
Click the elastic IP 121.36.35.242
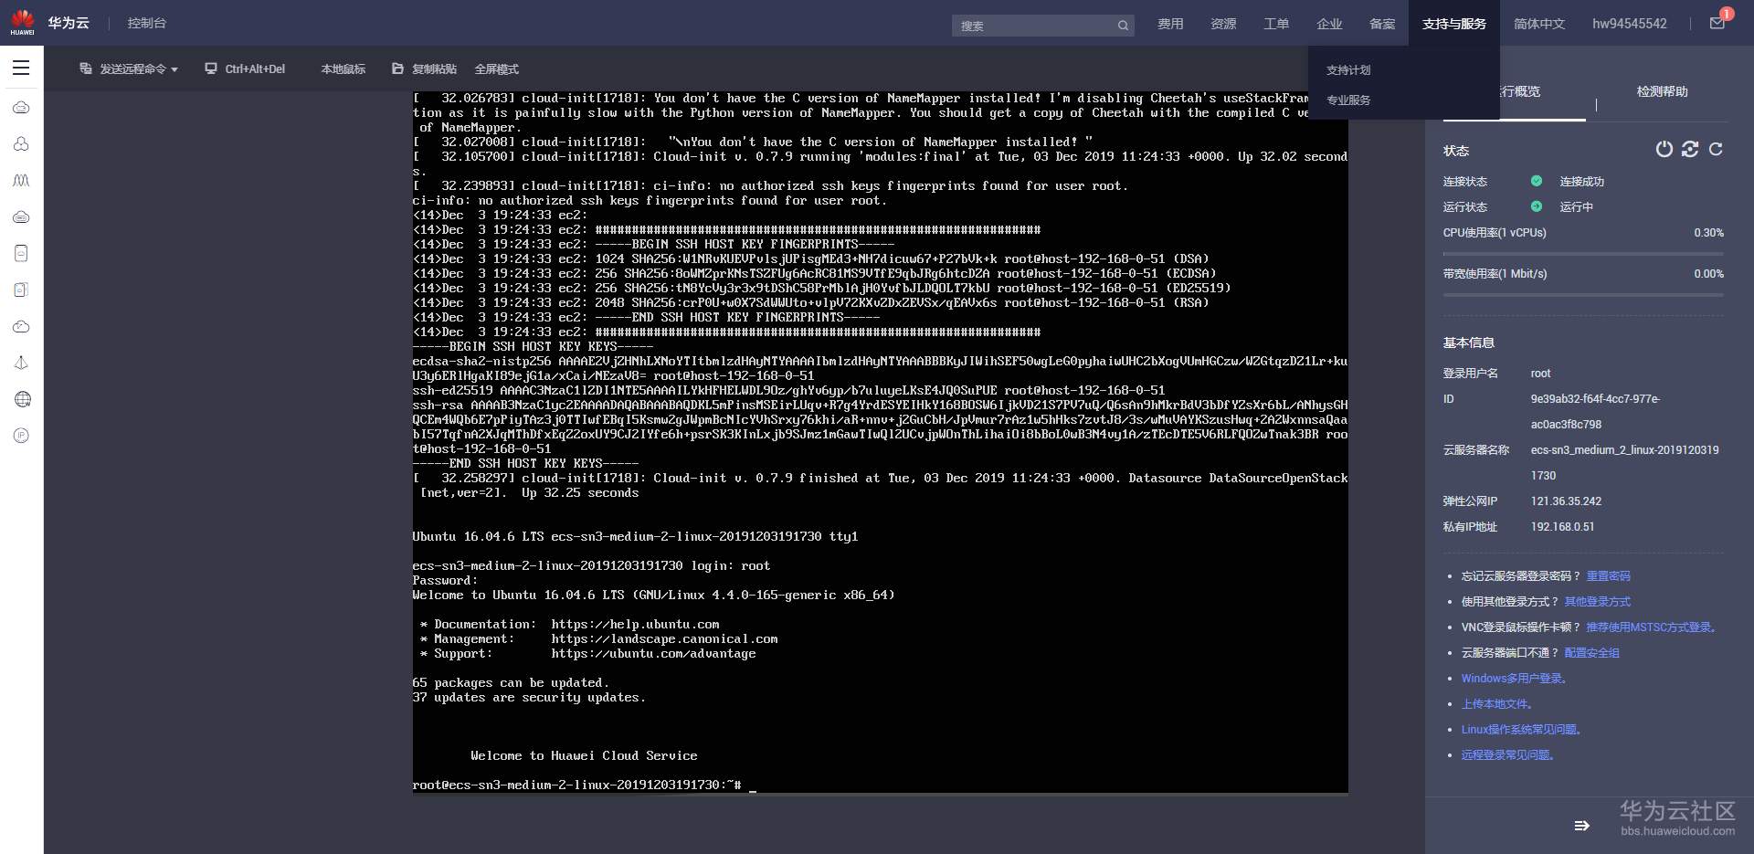[x=1566, y=501]
